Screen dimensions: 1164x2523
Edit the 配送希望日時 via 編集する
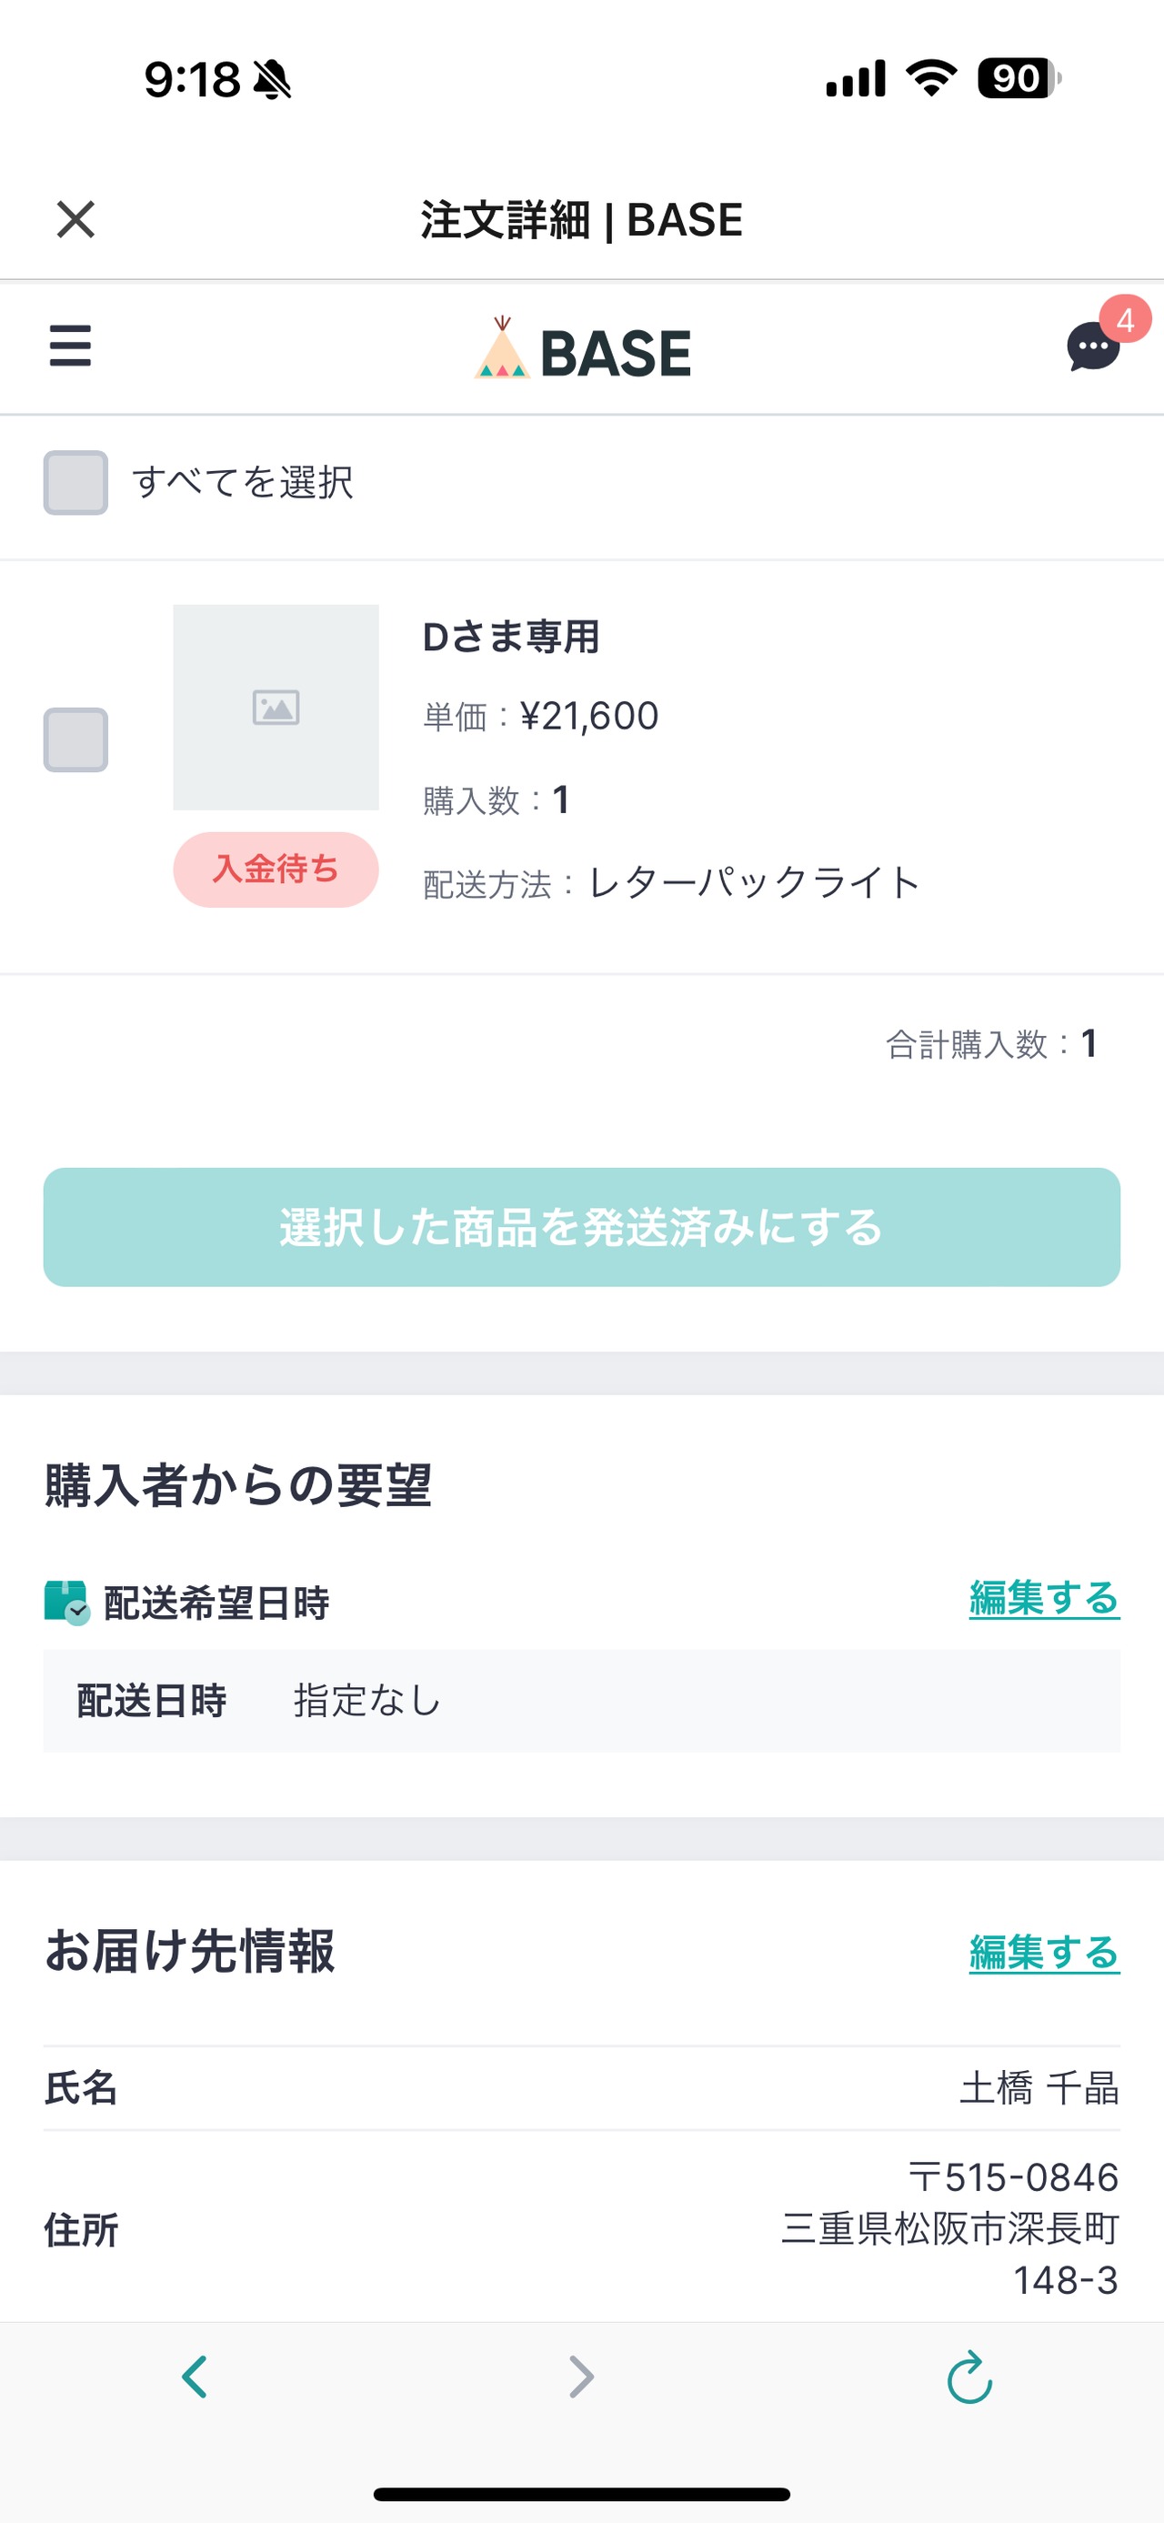pos(1044,1598)
